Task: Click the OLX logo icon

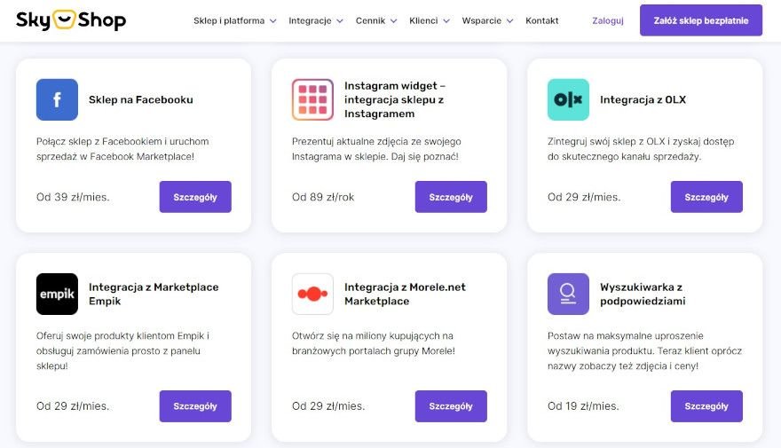Action: tap(568, 99)
